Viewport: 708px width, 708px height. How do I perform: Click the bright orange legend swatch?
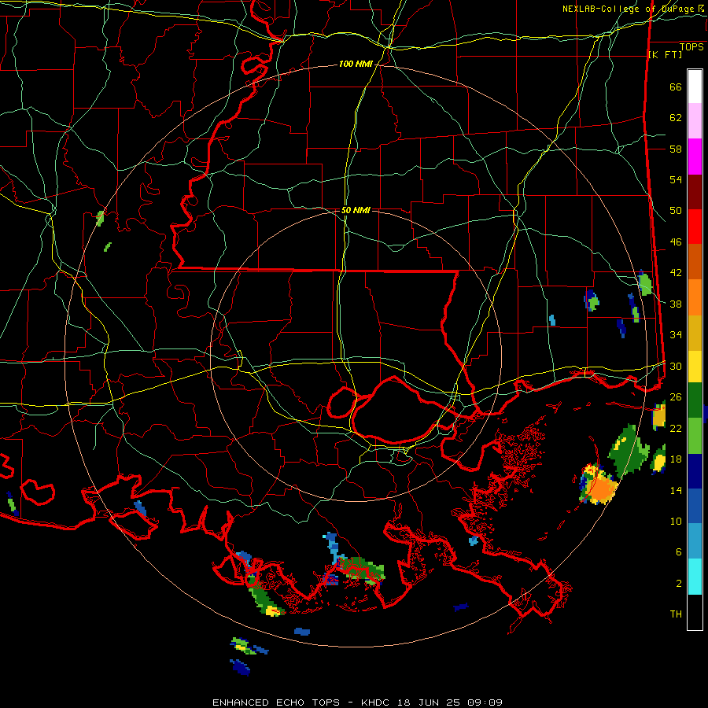[695, 297]
